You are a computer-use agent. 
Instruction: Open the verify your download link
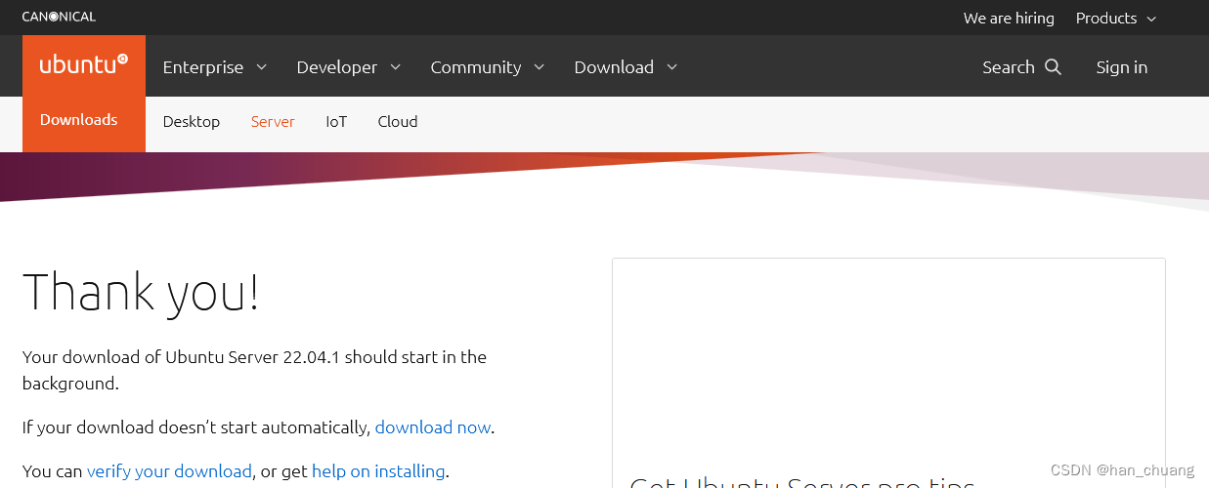tap(169, 471)
